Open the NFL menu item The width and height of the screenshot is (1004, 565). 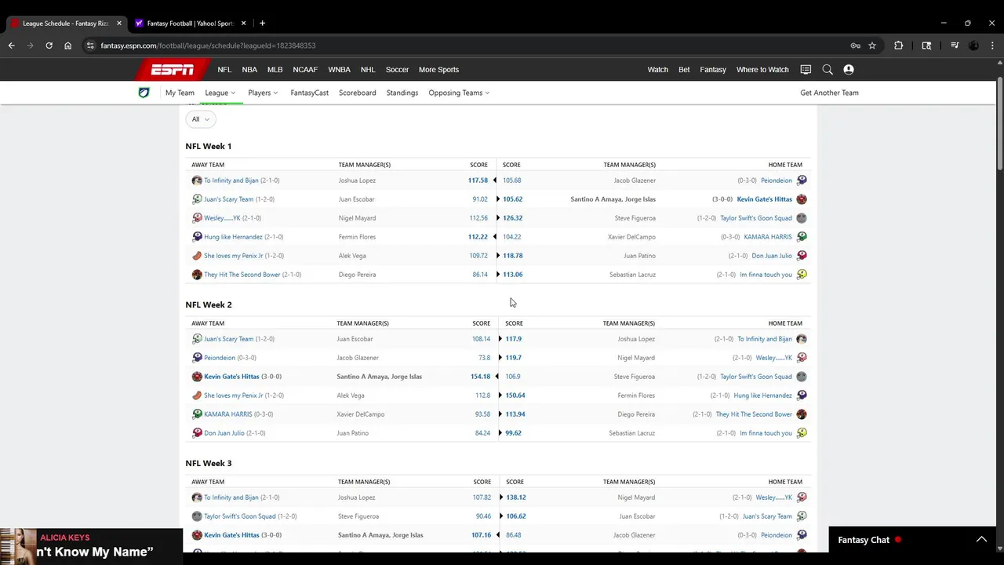[x=224, y=70]
